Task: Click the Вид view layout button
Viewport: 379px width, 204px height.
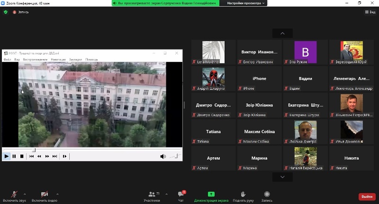Action: [370, 12]
